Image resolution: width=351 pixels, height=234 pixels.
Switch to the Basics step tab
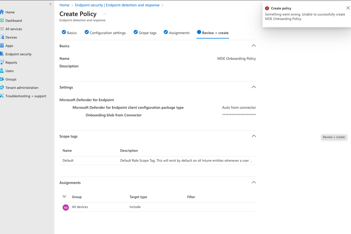69,33
